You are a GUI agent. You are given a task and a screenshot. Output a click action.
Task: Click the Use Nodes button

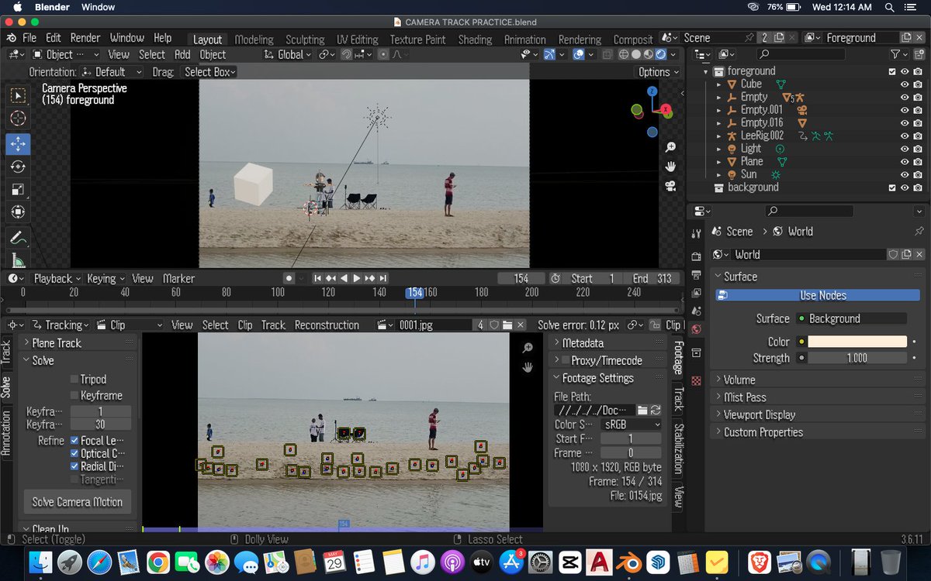click(x=822, y=295)
